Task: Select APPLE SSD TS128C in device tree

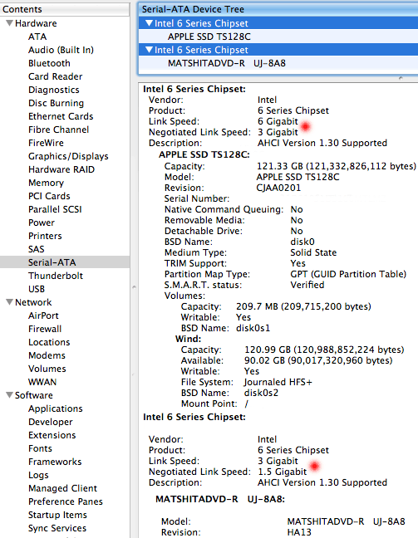Action: coord(209,37)
